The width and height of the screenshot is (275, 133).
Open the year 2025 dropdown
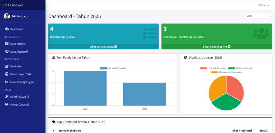(x=258, y=16)
